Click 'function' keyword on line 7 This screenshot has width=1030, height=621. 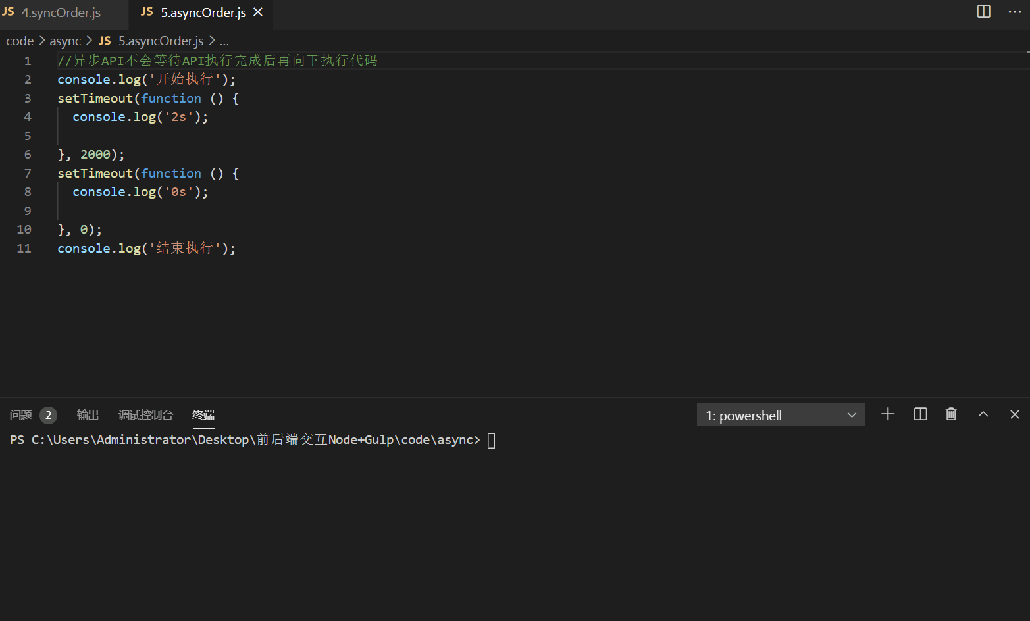pos(171,173)
